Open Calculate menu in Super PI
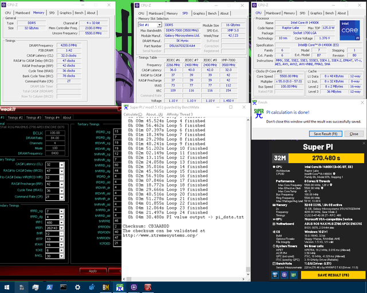Screen dimensions: 367x293 [132, 114]
